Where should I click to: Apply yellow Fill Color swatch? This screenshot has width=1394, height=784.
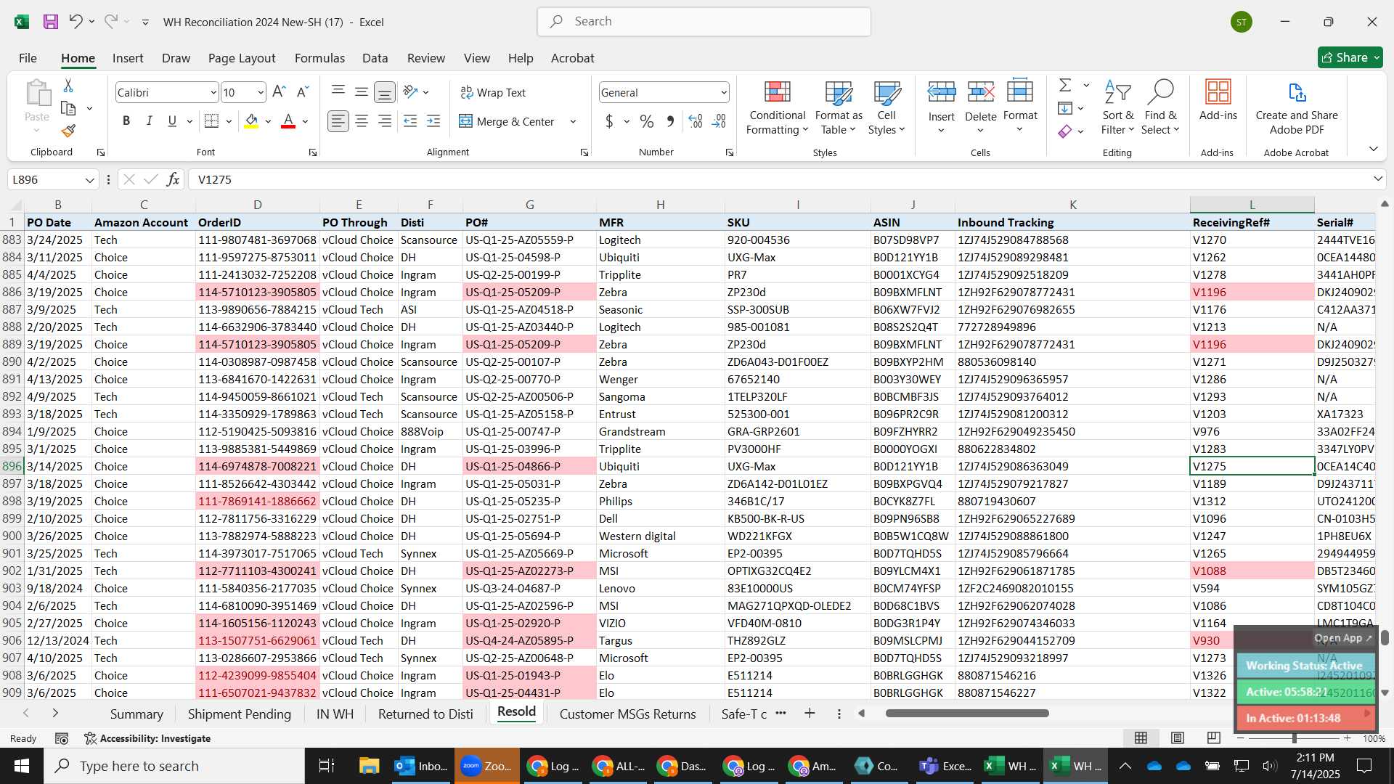point(251,121)
